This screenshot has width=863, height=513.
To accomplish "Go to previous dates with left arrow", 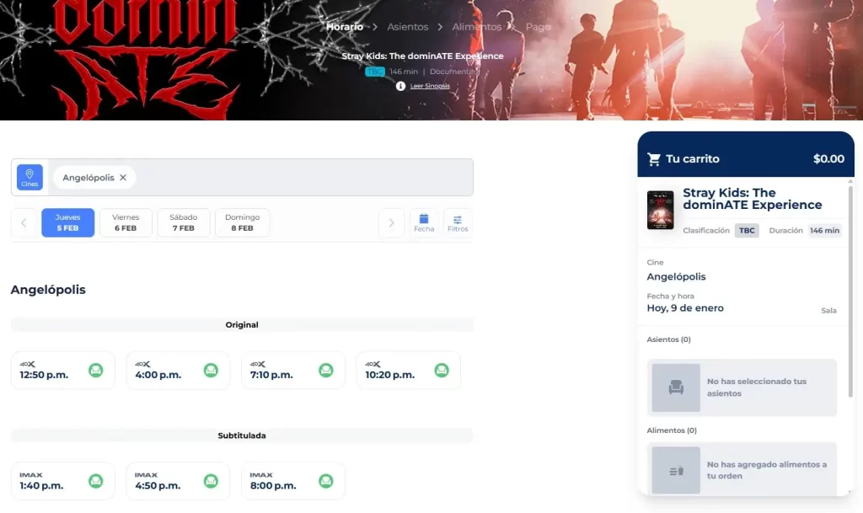I will pyautogui.click(x=24, y=223).
